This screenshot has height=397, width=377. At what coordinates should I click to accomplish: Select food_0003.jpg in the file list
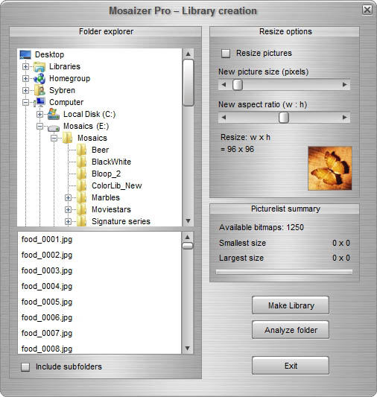point(47,270)
